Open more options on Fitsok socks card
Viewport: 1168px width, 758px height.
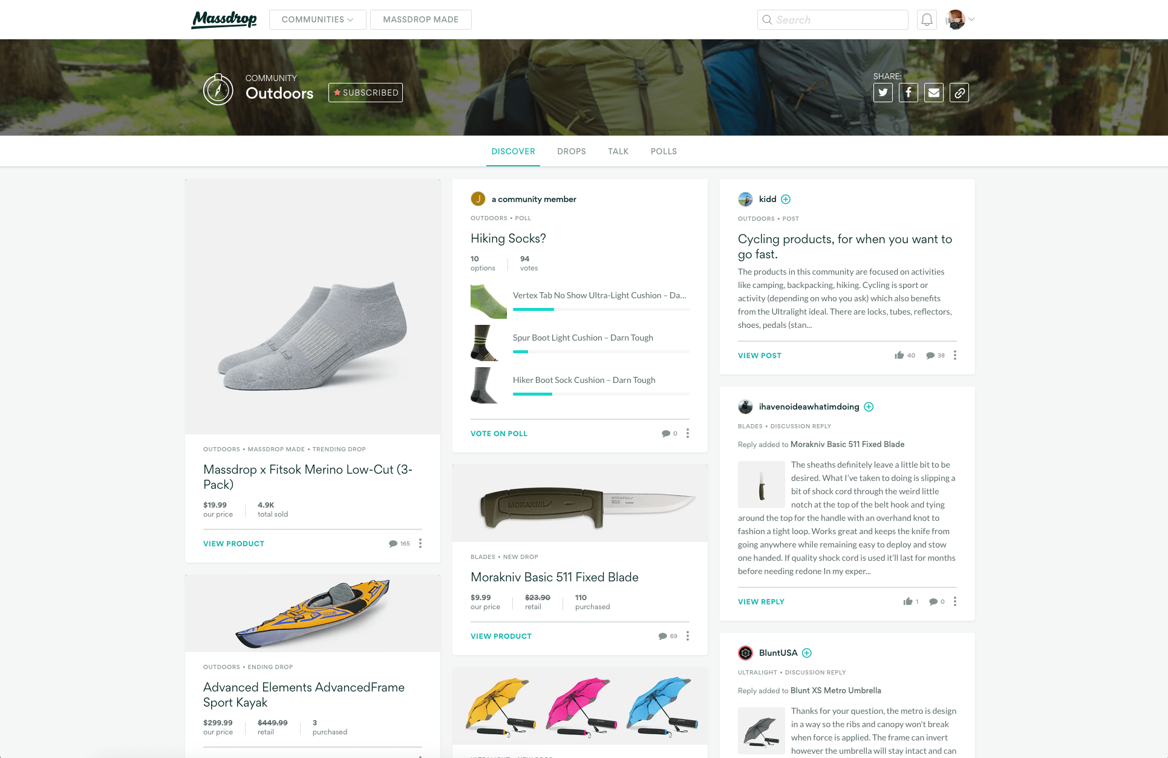420,543
